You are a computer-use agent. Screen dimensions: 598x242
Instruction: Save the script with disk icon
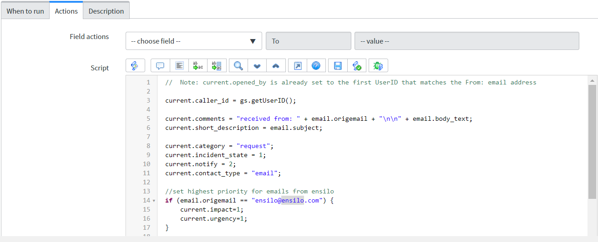coord(338,66)
